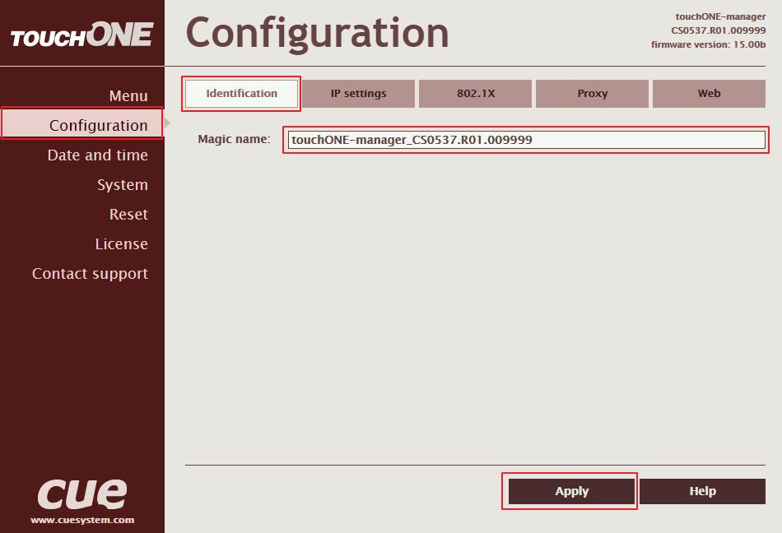782x533 pixels.
Task: Open the Reset page
Action: (128, 214)
